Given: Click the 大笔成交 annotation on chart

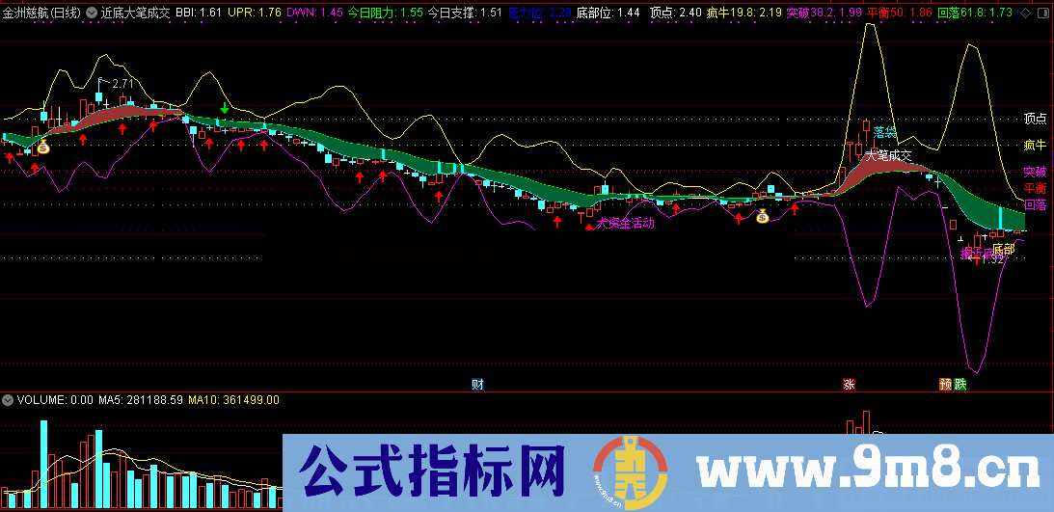Looking at the screenshot, I should coord(888,156).
